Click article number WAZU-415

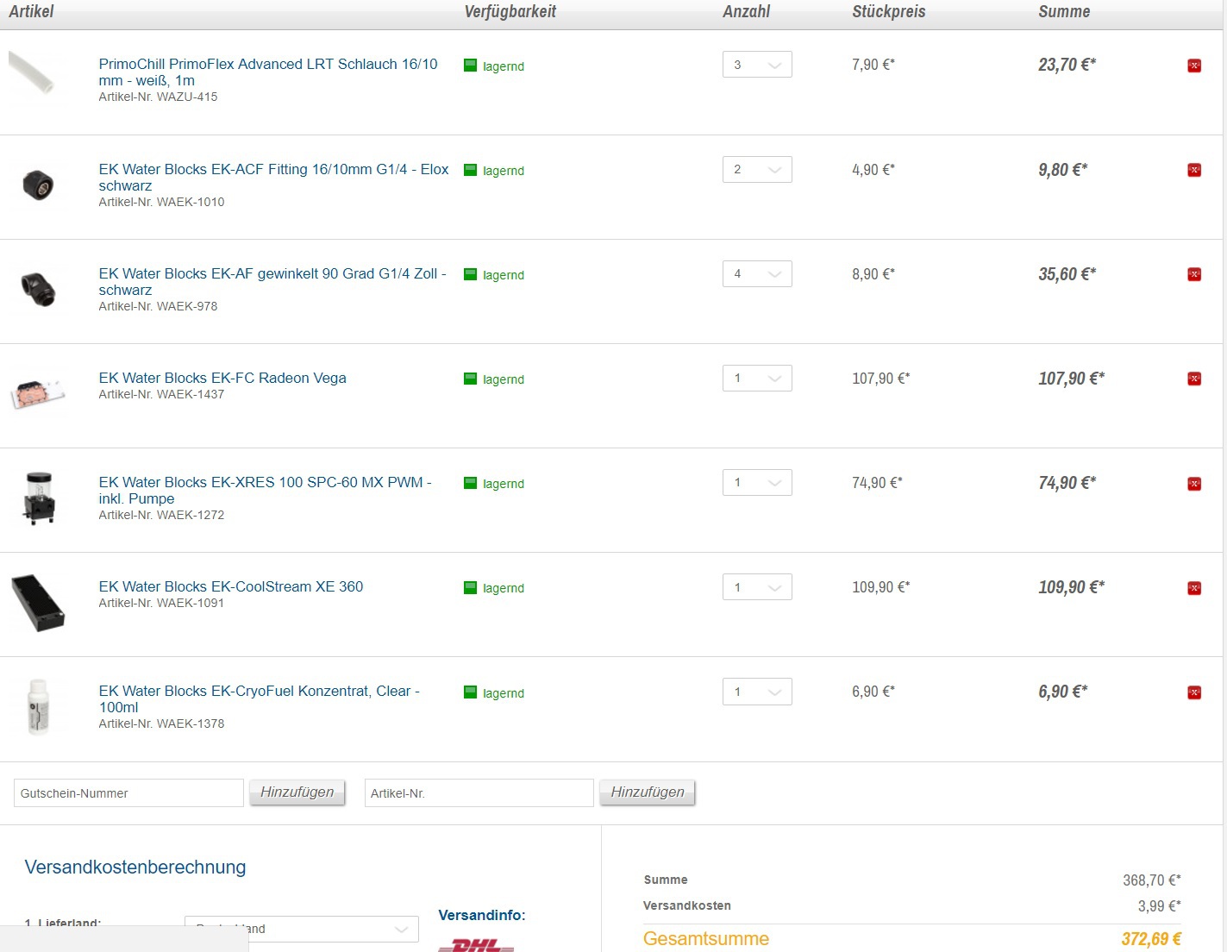click(187, 97)
